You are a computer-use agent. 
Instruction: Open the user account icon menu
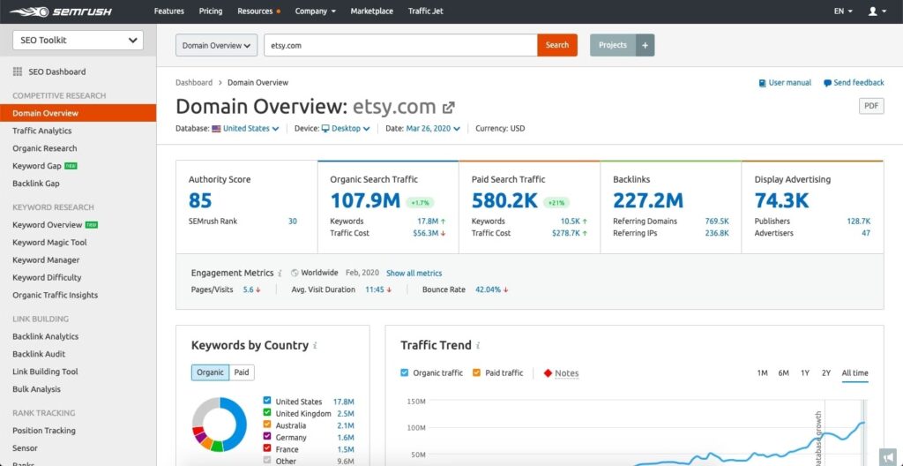coord(877,11)
